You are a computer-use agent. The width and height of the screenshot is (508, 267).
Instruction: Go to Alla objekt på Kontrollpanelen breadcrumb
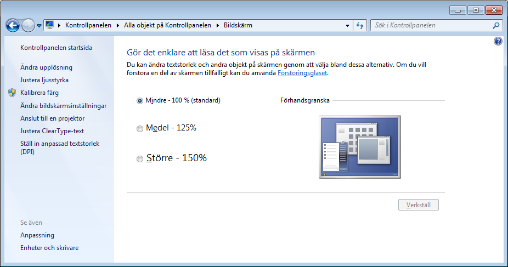167,25
